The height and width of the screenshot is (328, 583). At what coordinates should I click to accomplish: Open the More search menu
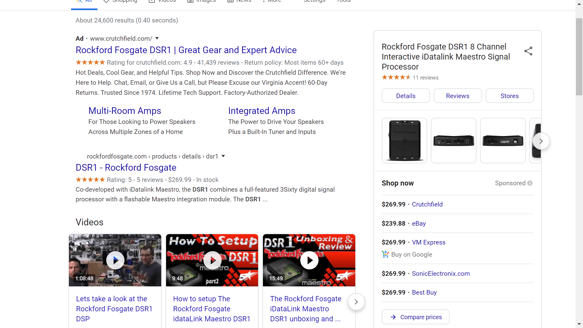point(272,1)
